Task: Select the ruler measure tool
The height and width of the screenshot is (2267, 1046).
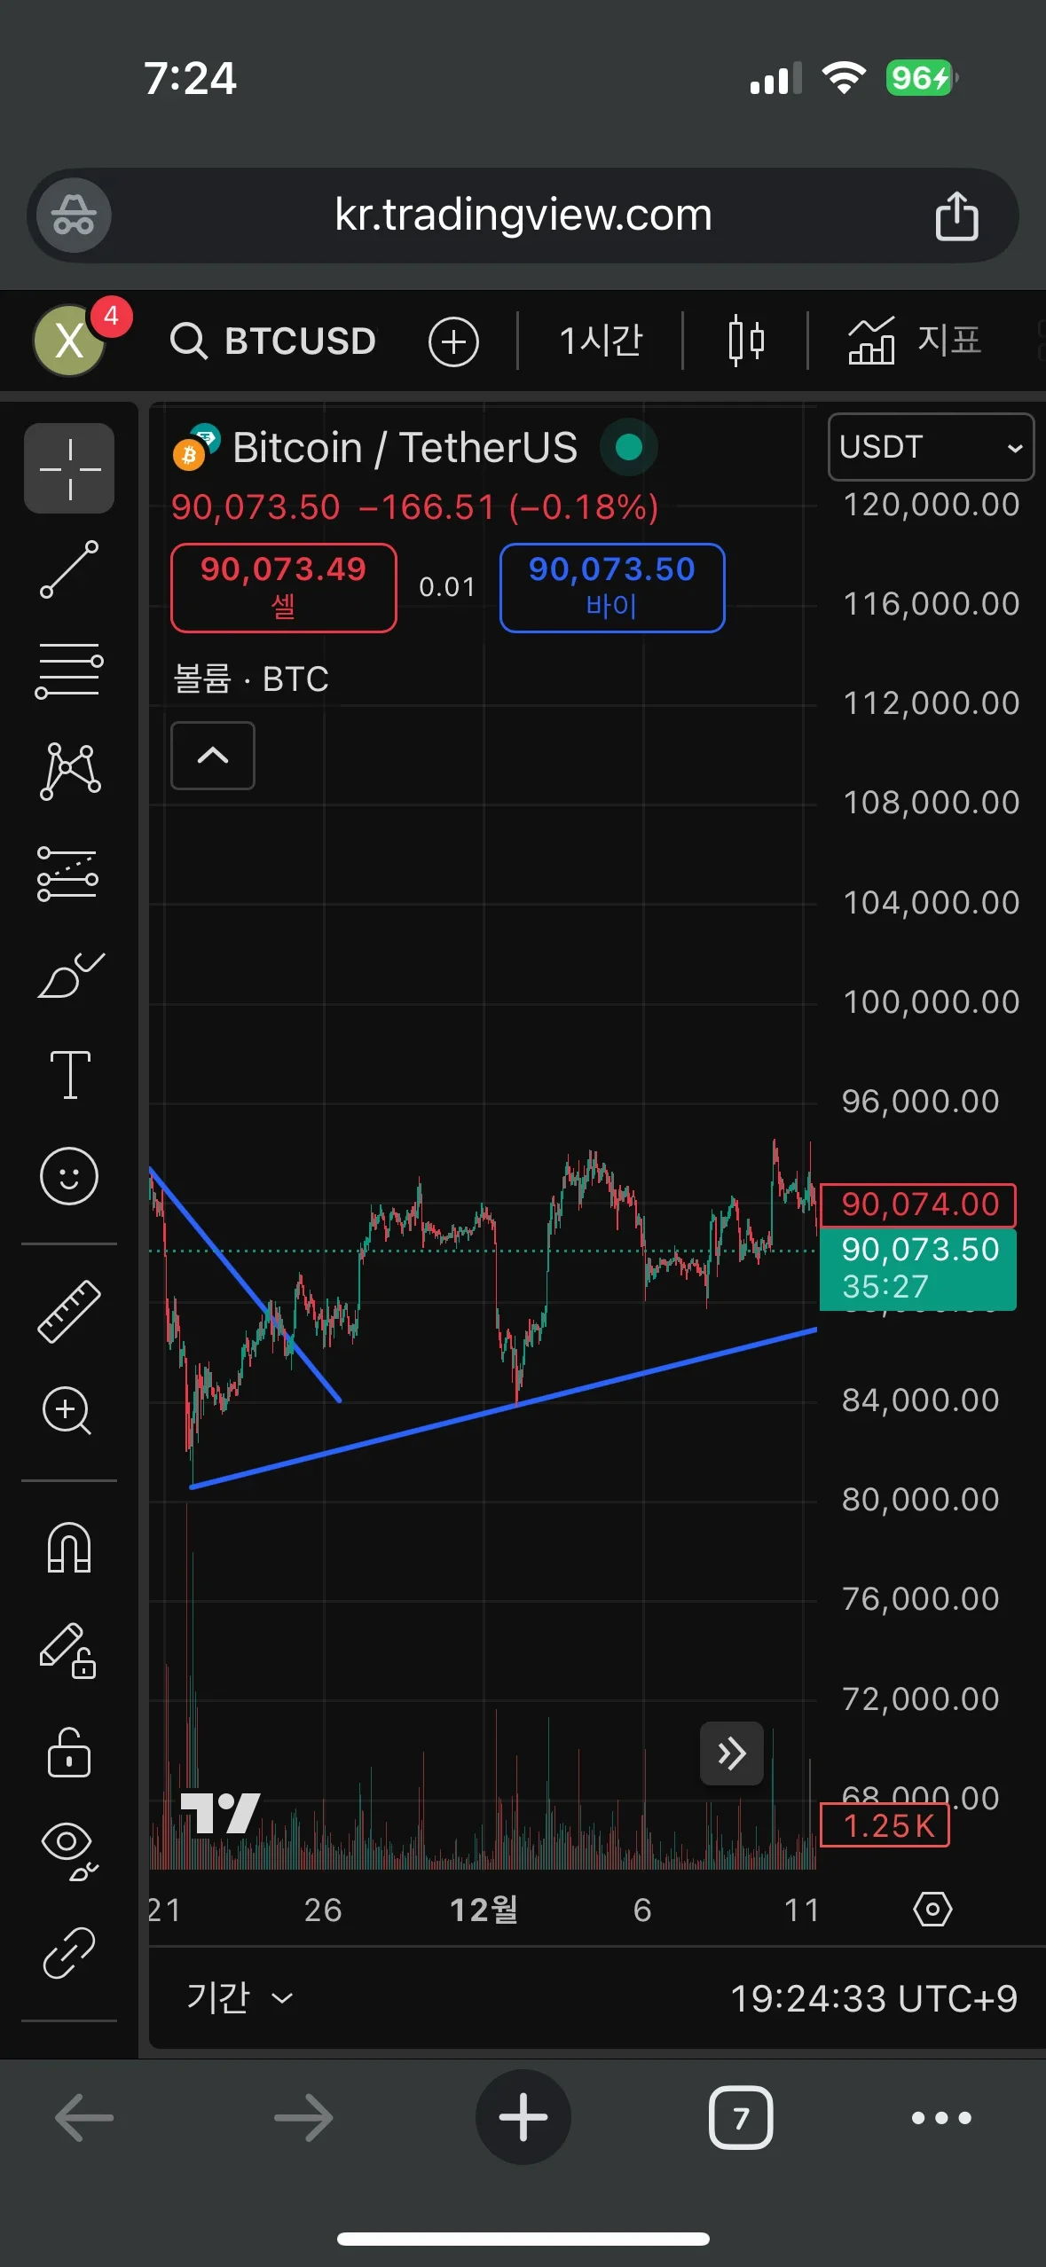Action: (69, 1311)
